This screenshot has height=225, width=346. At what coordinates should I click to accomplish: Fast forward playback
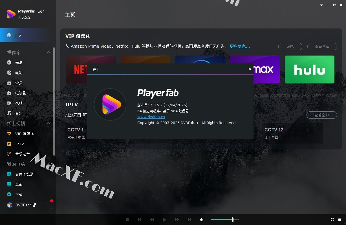tap(177, 220)
